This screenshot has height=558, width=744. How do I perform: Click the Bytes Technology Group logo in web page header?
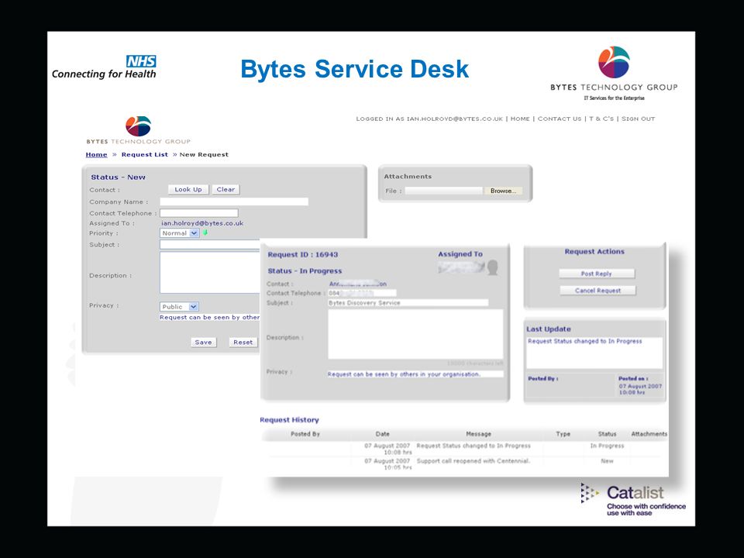point(138,130)
